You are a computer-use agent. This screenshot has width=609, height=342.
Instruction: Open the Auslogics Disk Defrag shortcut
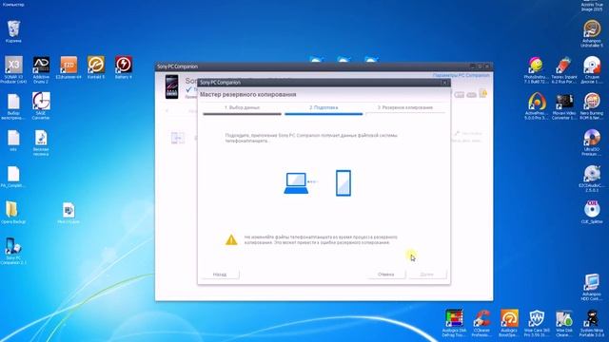[x=455, y=323]
